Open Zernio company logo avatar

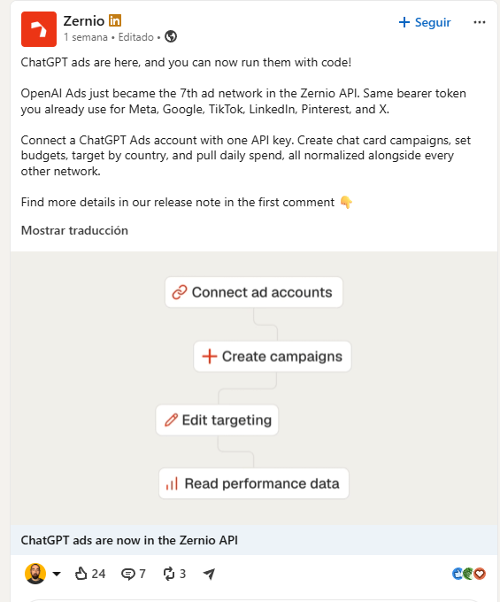39,29
